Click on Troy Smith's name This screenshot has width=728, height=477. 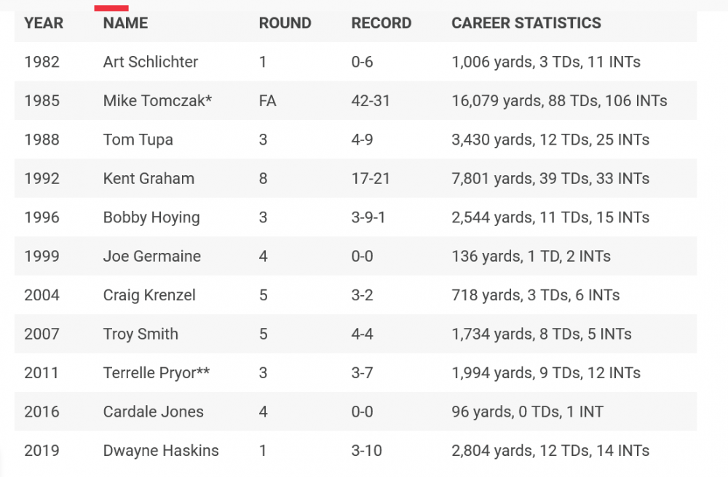pyautogui.click(x=141, y=334)
